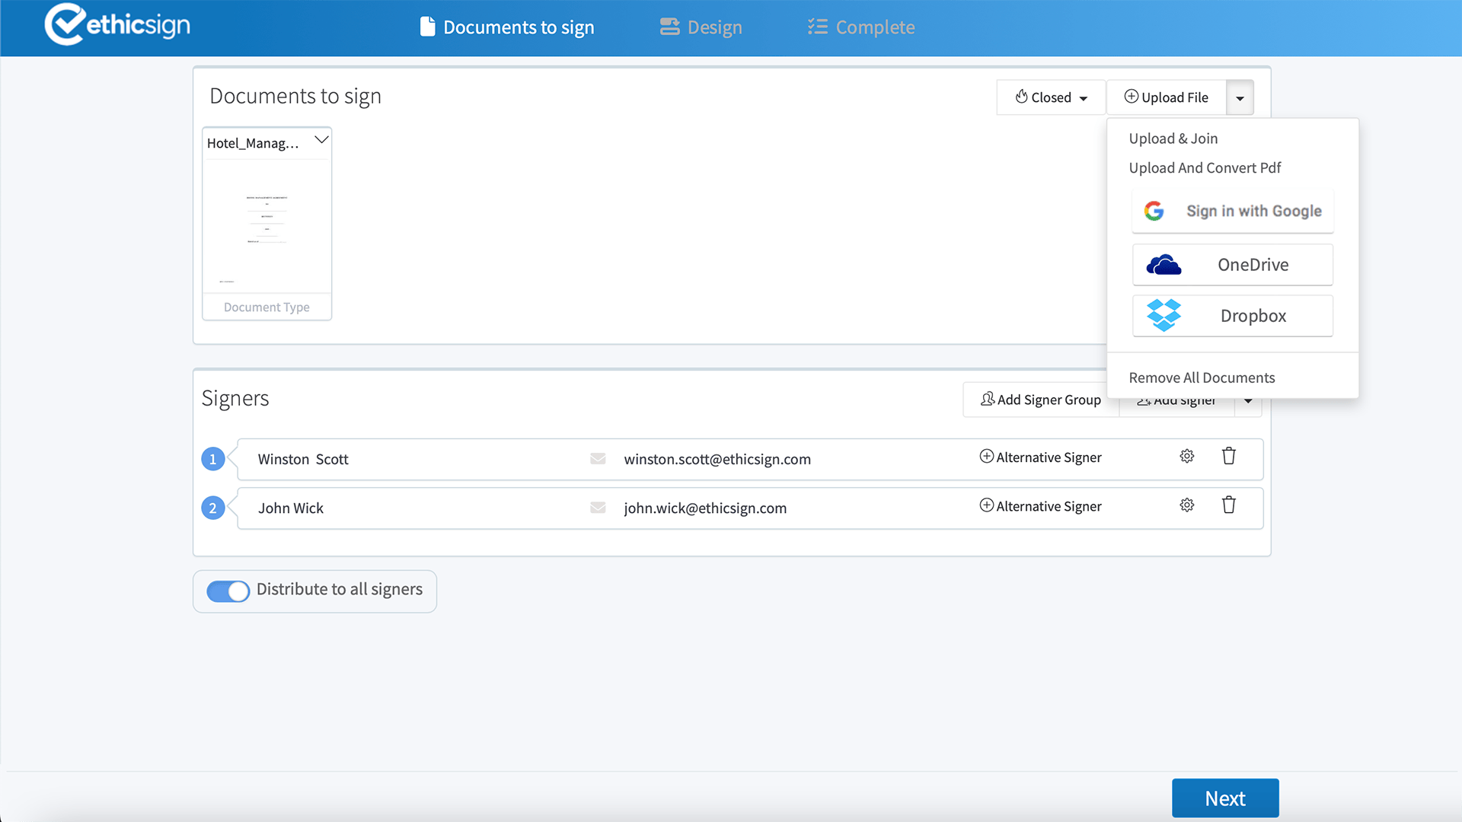The width and height of the screenshot is (1462, 822).
Task: Click the envelope icon next to Winston Scott's email
Action: [598, 459]
